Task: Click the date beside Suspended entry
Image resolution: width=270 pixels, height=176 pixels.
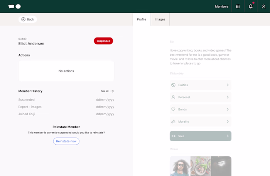Action: pyautogui.click(x=105, y=100)
